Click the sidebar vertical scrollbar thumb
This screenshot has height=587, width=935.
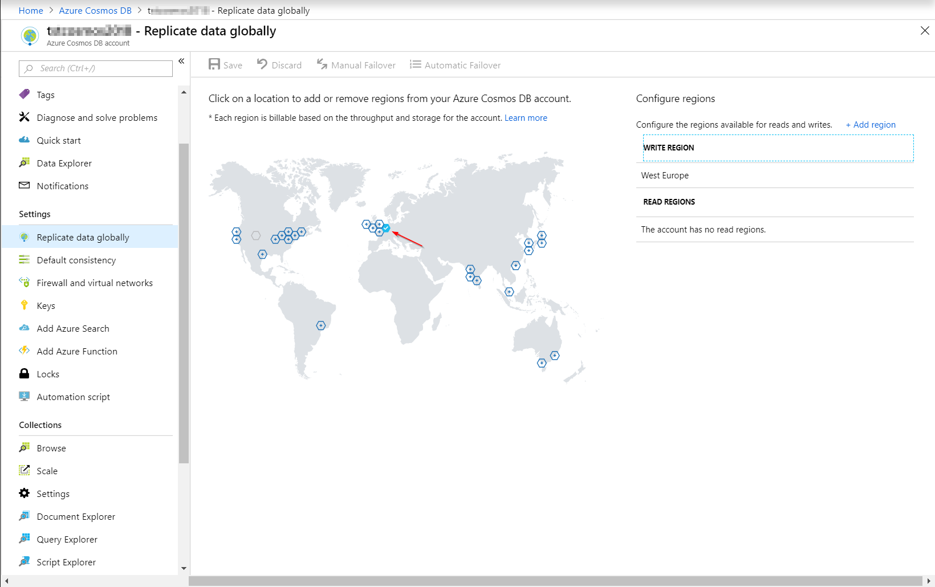pos(184,302)
